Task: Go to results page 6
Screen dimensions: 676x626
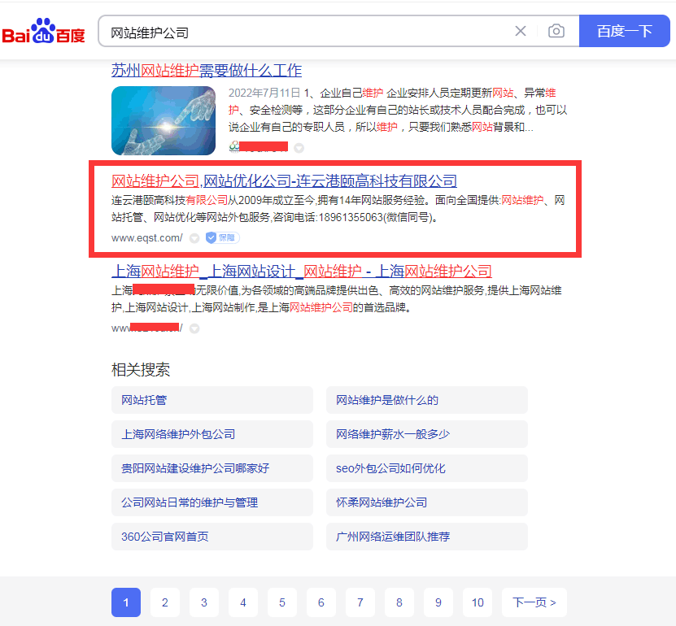Action: [321, 602]
